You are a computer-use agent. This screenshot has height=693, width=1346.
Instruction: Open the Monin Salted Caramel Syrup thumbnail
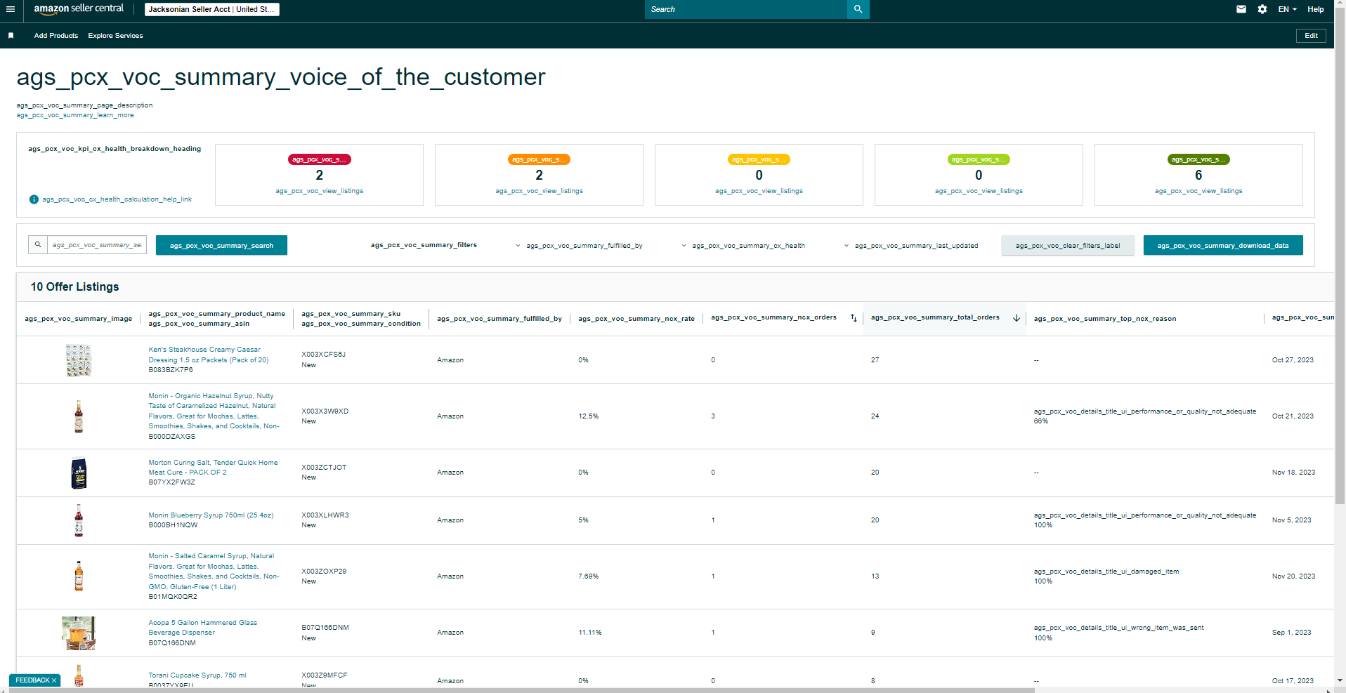pyautogui.click(x=79, y=576)
